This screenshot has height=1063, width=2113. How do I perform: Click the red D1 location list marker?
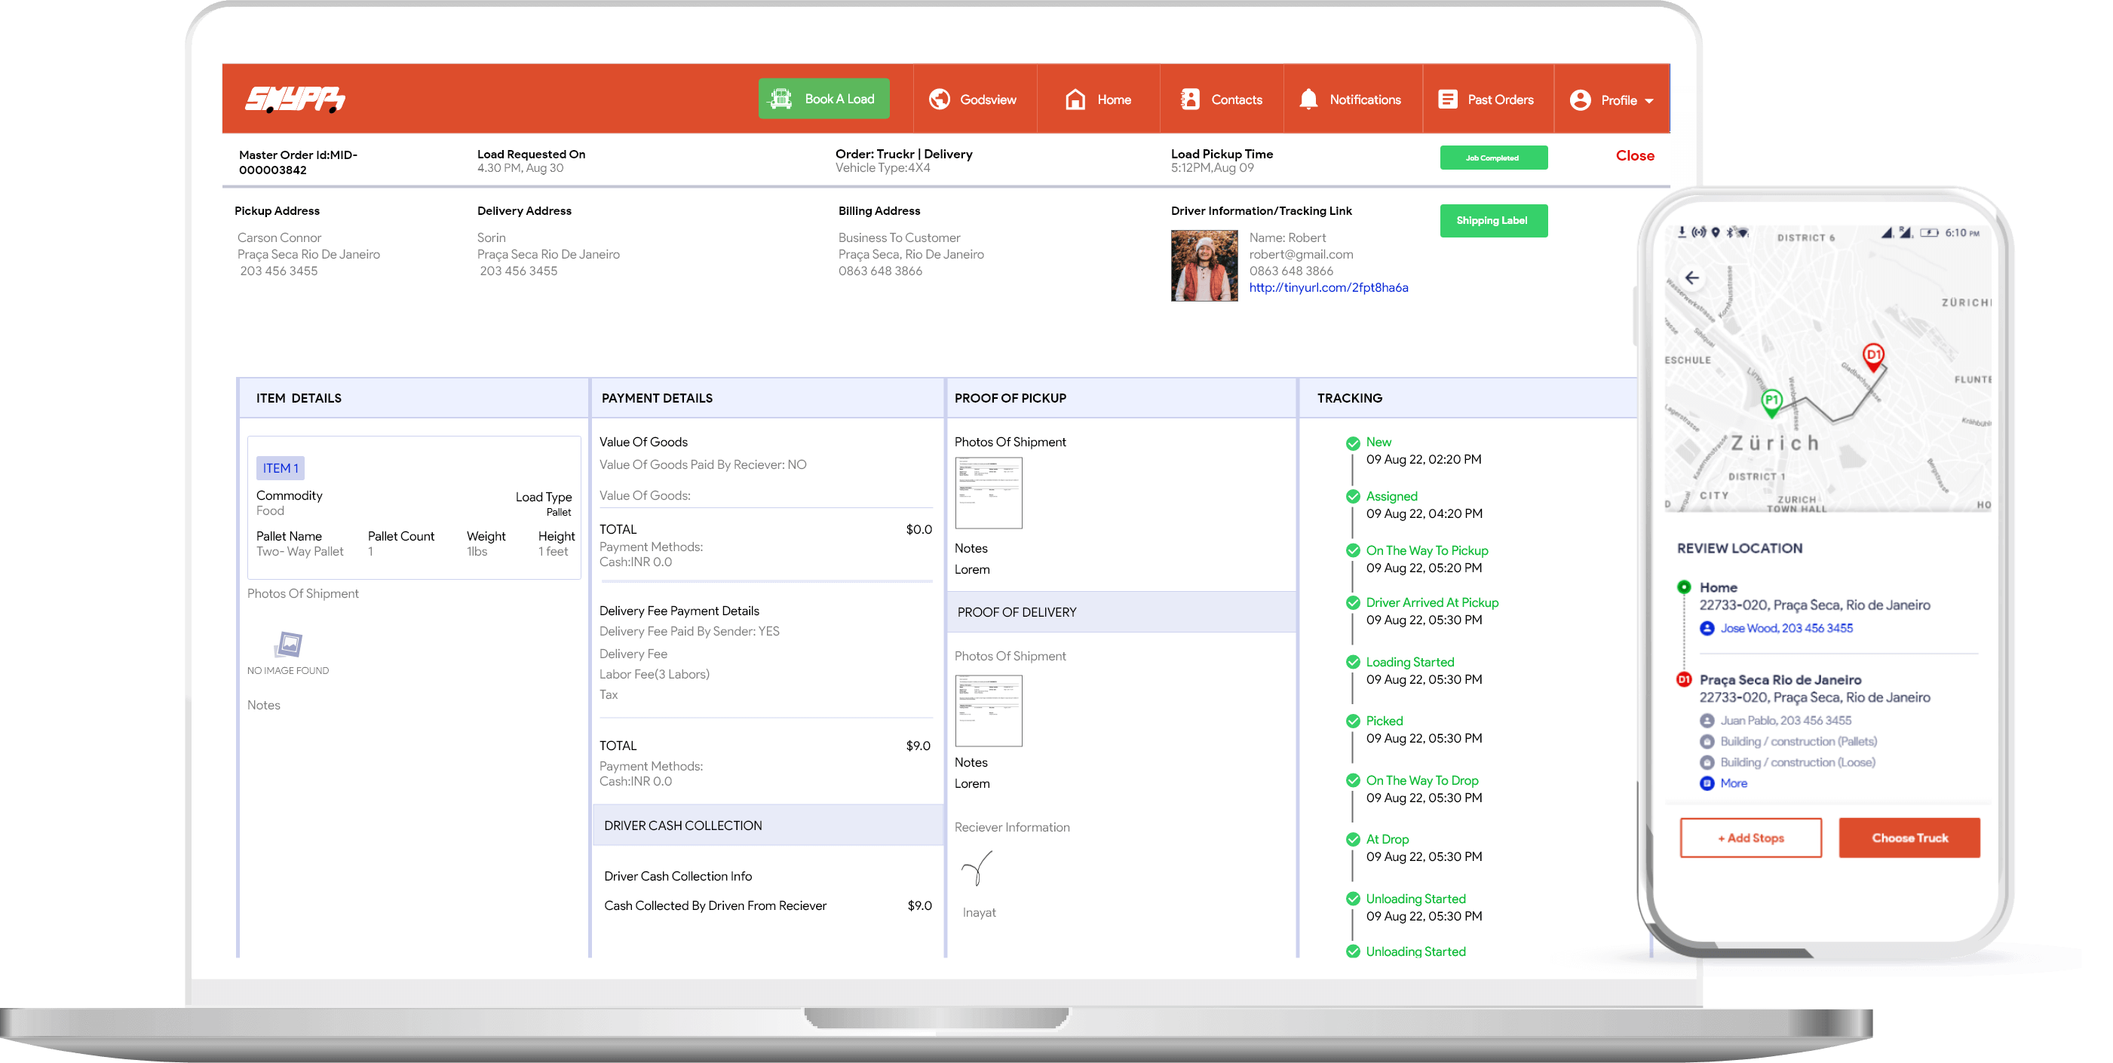tap(1684, 680)
